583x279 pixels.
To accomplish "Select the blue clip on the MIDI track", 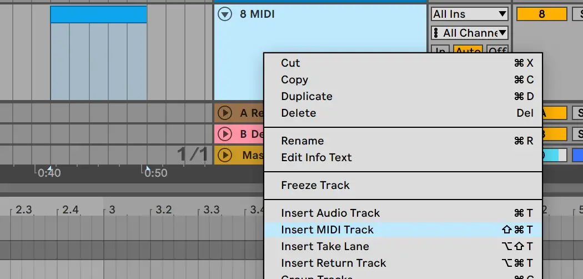I will [98, 14].
